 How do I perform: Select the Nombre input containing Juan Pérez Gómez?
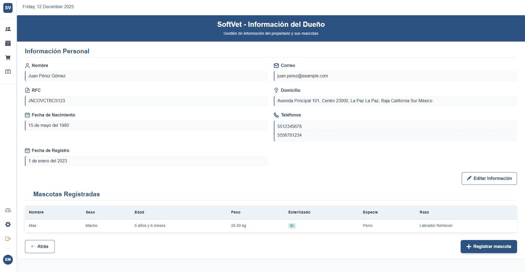pos(146,76)
